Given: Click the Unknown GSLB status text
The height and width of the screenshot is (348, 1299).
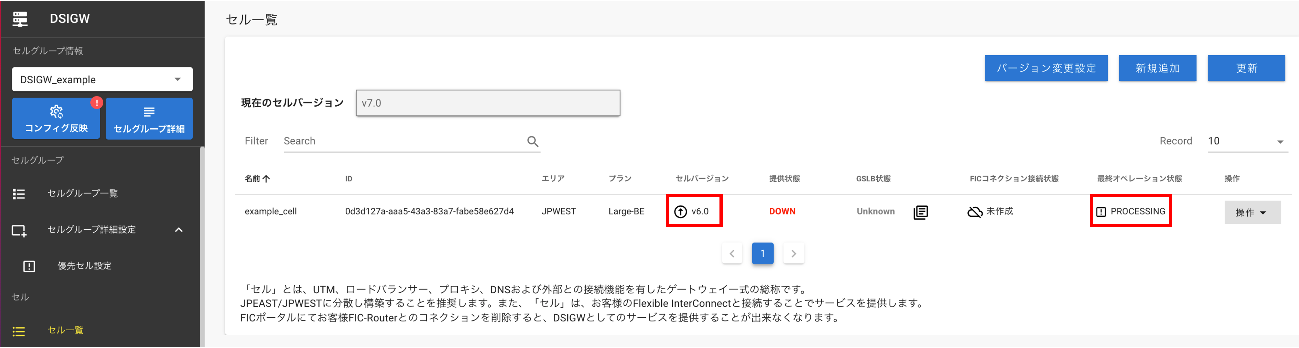Looking at the screenshot, I should click(x=875, y=212).
